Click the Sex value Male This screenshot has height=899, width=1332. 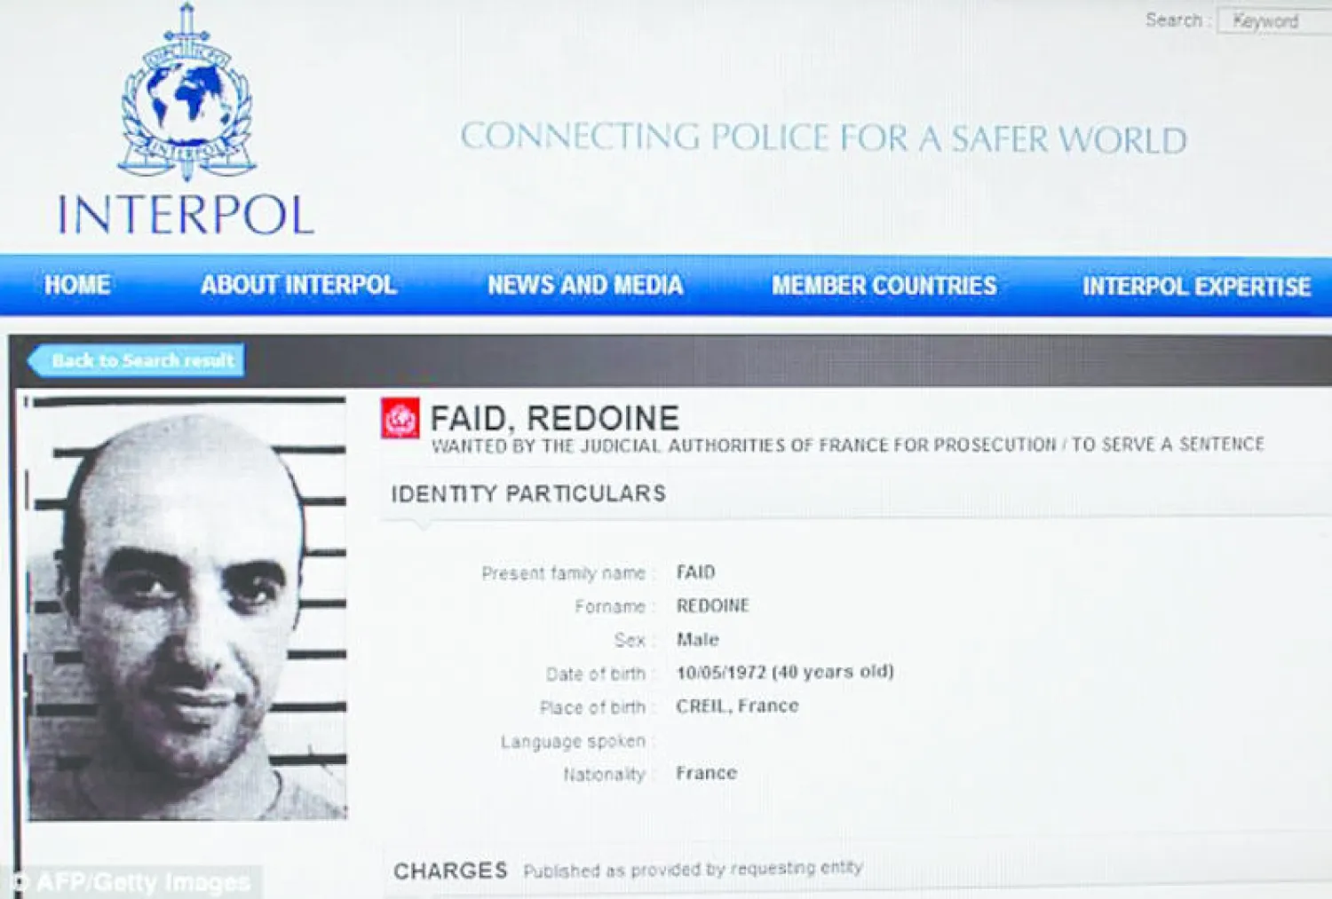pyautogui.click(x=697, y=639)
